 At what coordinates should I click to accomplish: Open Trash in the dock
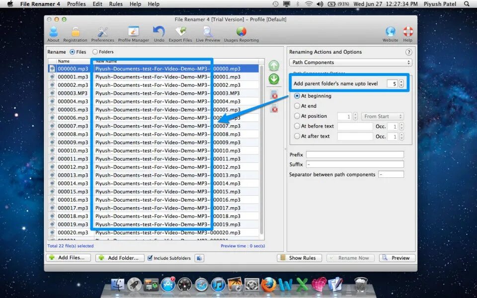click(x=361, y=285)
